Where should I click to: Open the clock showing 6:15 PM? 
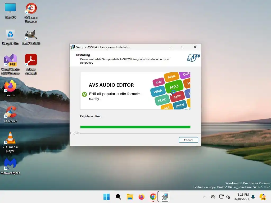pos(242,197)
